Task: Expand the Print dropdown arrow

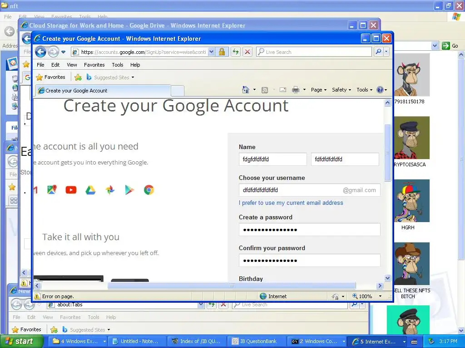Action: (304, 90)
